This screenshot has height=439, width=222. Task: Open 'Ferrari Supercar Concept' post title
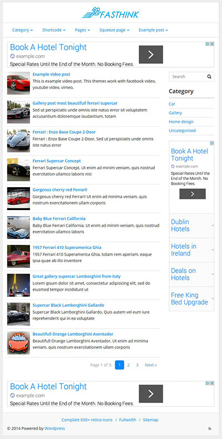tap(57, 161)
